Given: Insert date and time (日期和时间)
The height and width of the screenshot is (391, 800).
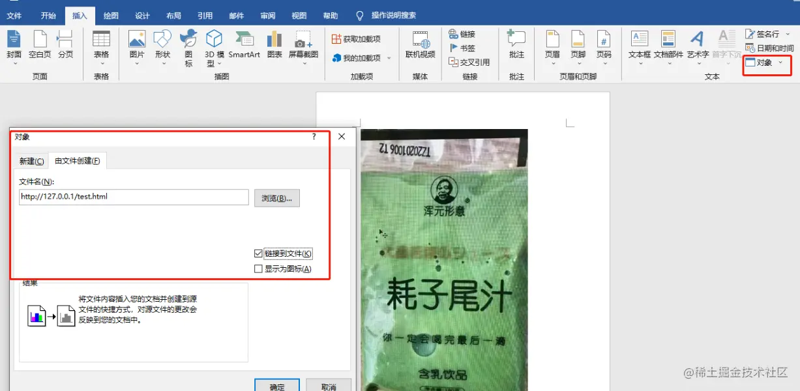Looking at the screenshot, I should (x=769, y=48).
